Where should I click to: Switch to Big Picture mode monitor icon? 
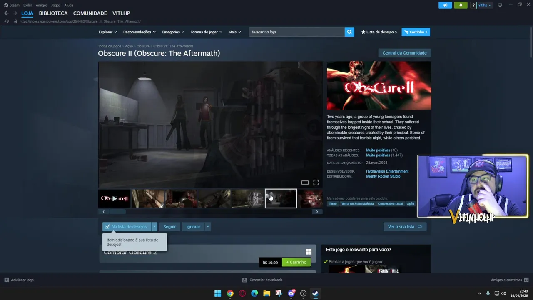tap(500, 5)
